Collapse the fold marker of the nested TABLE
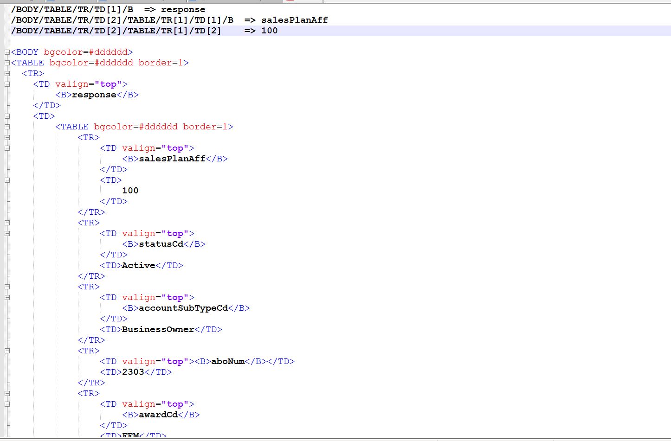The image size is (671, 441). click(7, 127)
